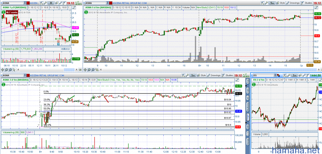The image size is (322, 154).
Task: Open symbol dropdown in /ES chart
Action: 275,75
